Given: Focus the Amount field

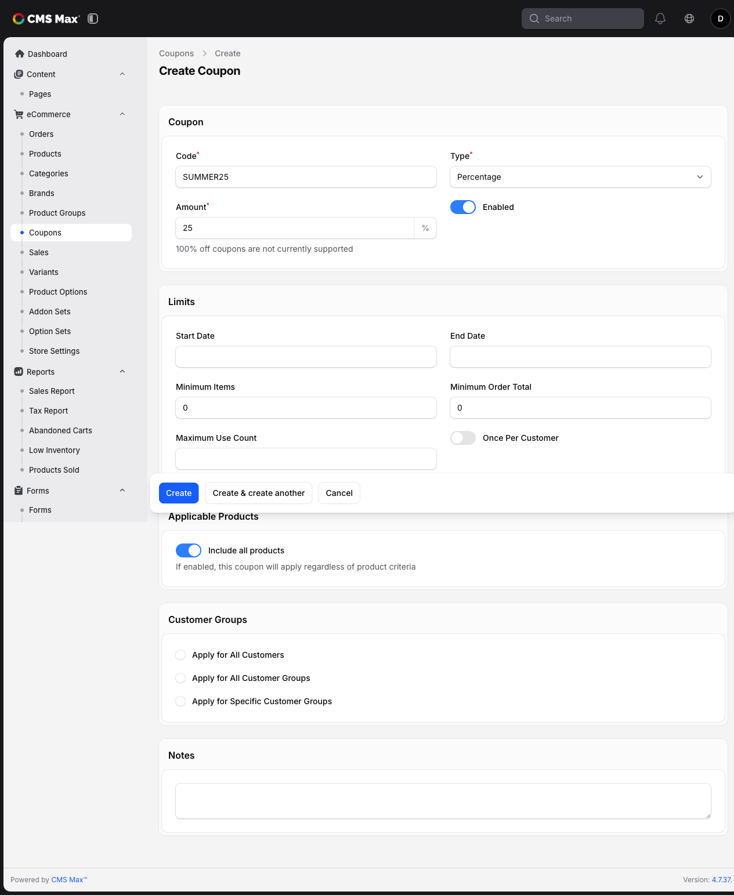Looking at the screenshot, I should (x=295, y=228).
